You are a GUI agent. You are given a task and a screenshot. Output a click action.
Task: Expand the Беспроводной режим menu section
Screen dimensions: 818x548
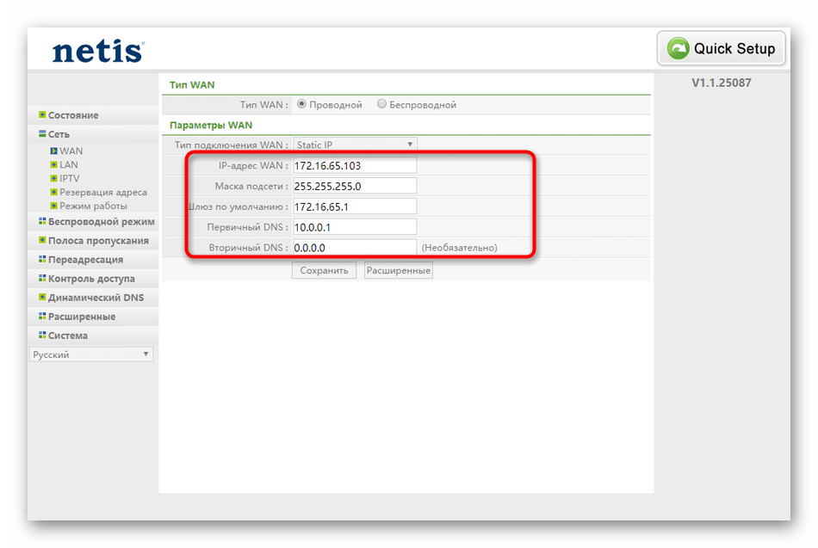point(102,222)
